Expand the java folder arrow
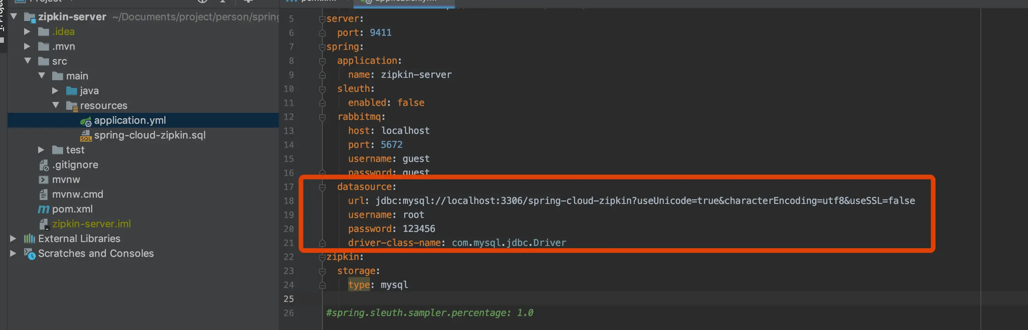Image resolution: width=1028 pixels, height=330 pixels. click(55, 91)
